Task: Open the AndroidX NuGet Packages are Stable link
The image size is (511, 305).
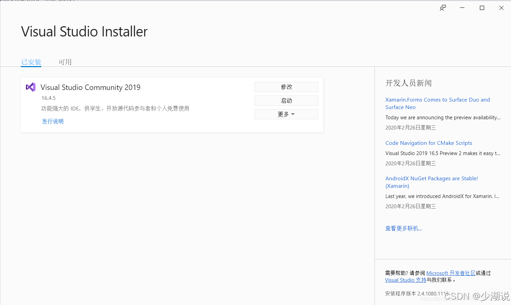Action: (432, 182)
